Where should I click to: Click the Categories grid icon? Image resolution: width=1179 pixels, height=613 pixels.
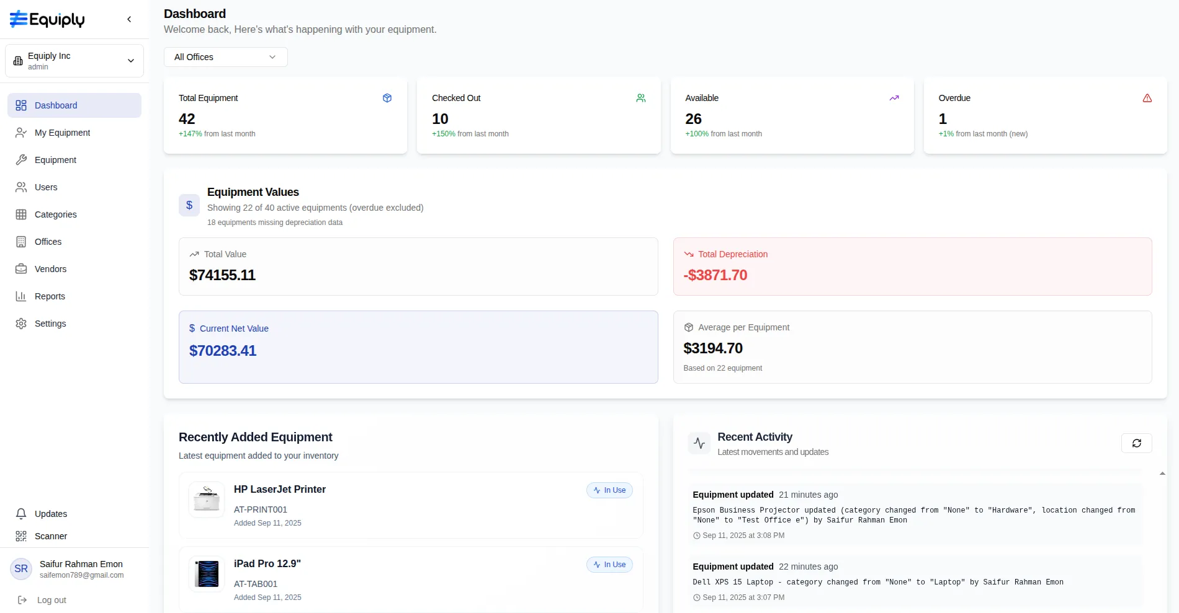tap(21, 214)
